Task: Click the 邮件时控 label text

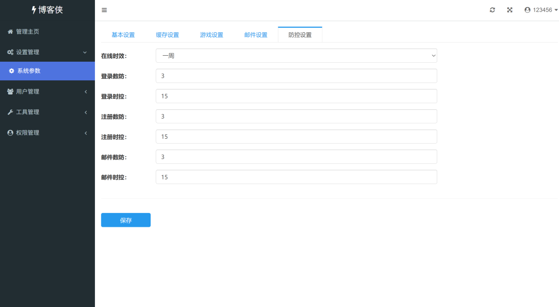Action: (114, 178)
